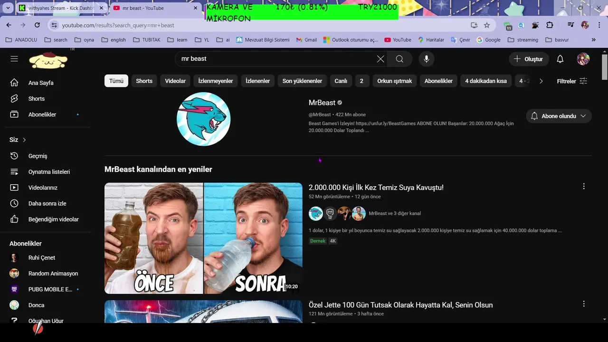This screenshot has width=608, height=342.
Task: Select the Orkun ışıtmak filter chip
Action: coord(395,81)
